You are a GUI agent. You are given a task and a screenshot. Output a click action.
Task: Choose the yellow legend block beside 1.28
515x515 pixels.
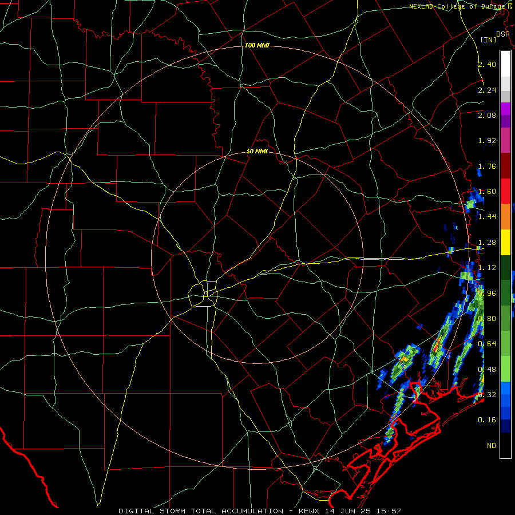coord(505,242)
